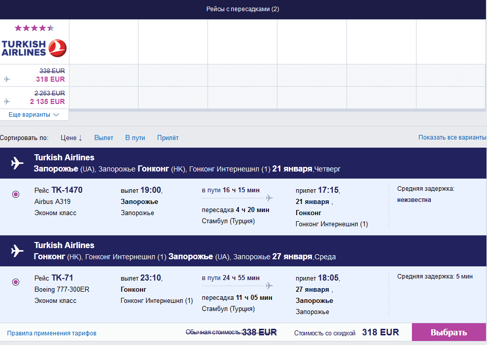Select the TK-71 flight radio button
Viewport: 487px width, 345px height.
click(x=16, y=282)
